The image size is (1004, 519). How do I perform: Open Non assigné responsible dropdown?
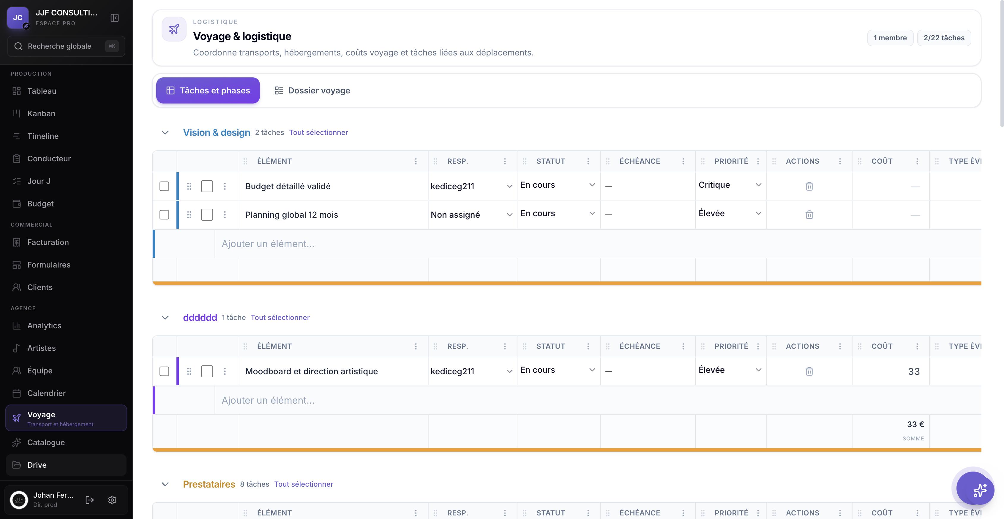point(472,215)
